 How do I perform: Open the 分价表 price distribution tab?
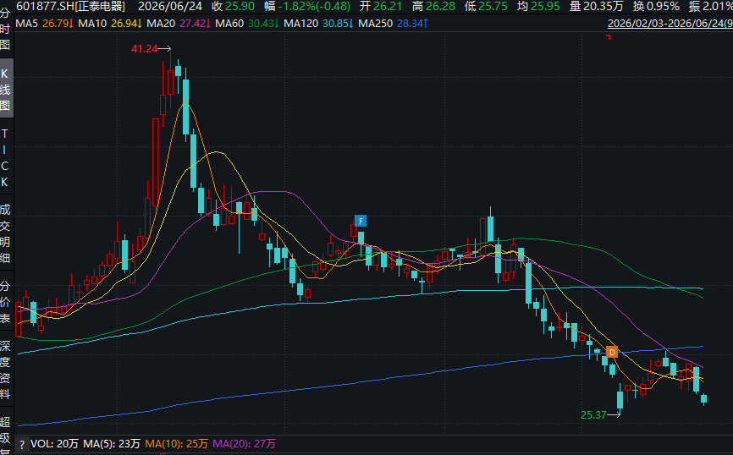[x=5, y=302]
